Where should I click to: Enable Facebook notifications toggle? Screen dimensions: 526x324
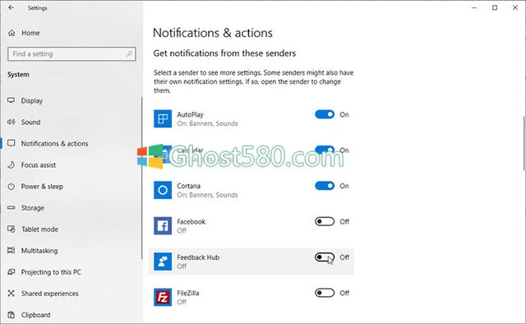pyautogui.click(x=325, y=221)
